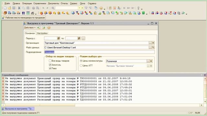This screenshot has height=116, width=207.
Task: Open Help via the yellow info icon
Action: [x=101, y=8]
